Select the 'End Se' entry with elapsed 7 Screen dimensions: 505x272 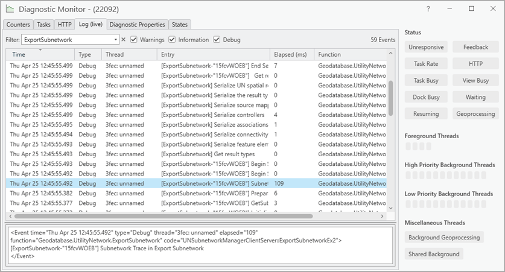pos(196,66)
